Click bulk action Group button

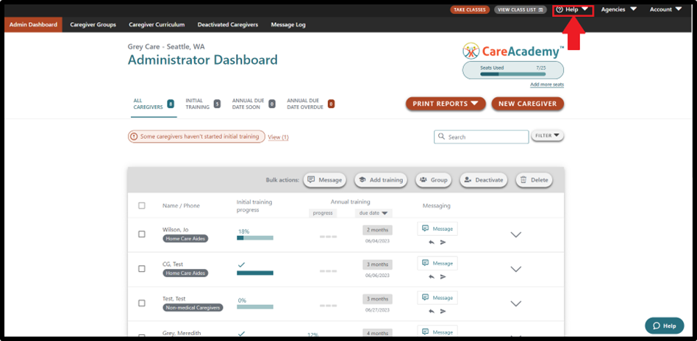(433, 180)
